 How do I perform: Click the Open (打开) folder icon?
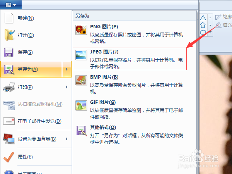tap(9, 35)
